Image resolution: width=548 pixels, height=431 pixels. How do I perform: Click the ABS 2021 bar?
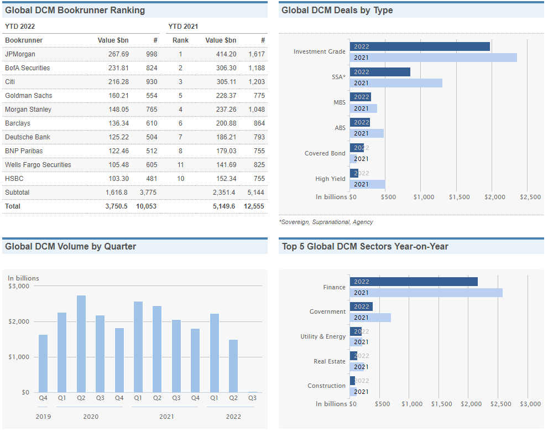(x=367, y=133)
